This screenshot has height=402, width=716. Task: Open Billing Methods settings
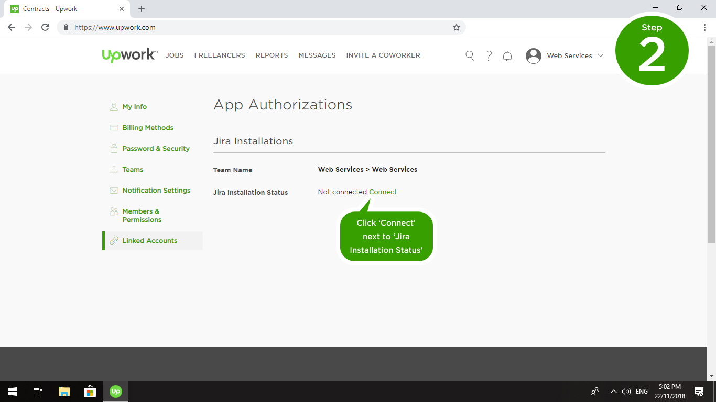pyautogui.click(x=147, y=128)
